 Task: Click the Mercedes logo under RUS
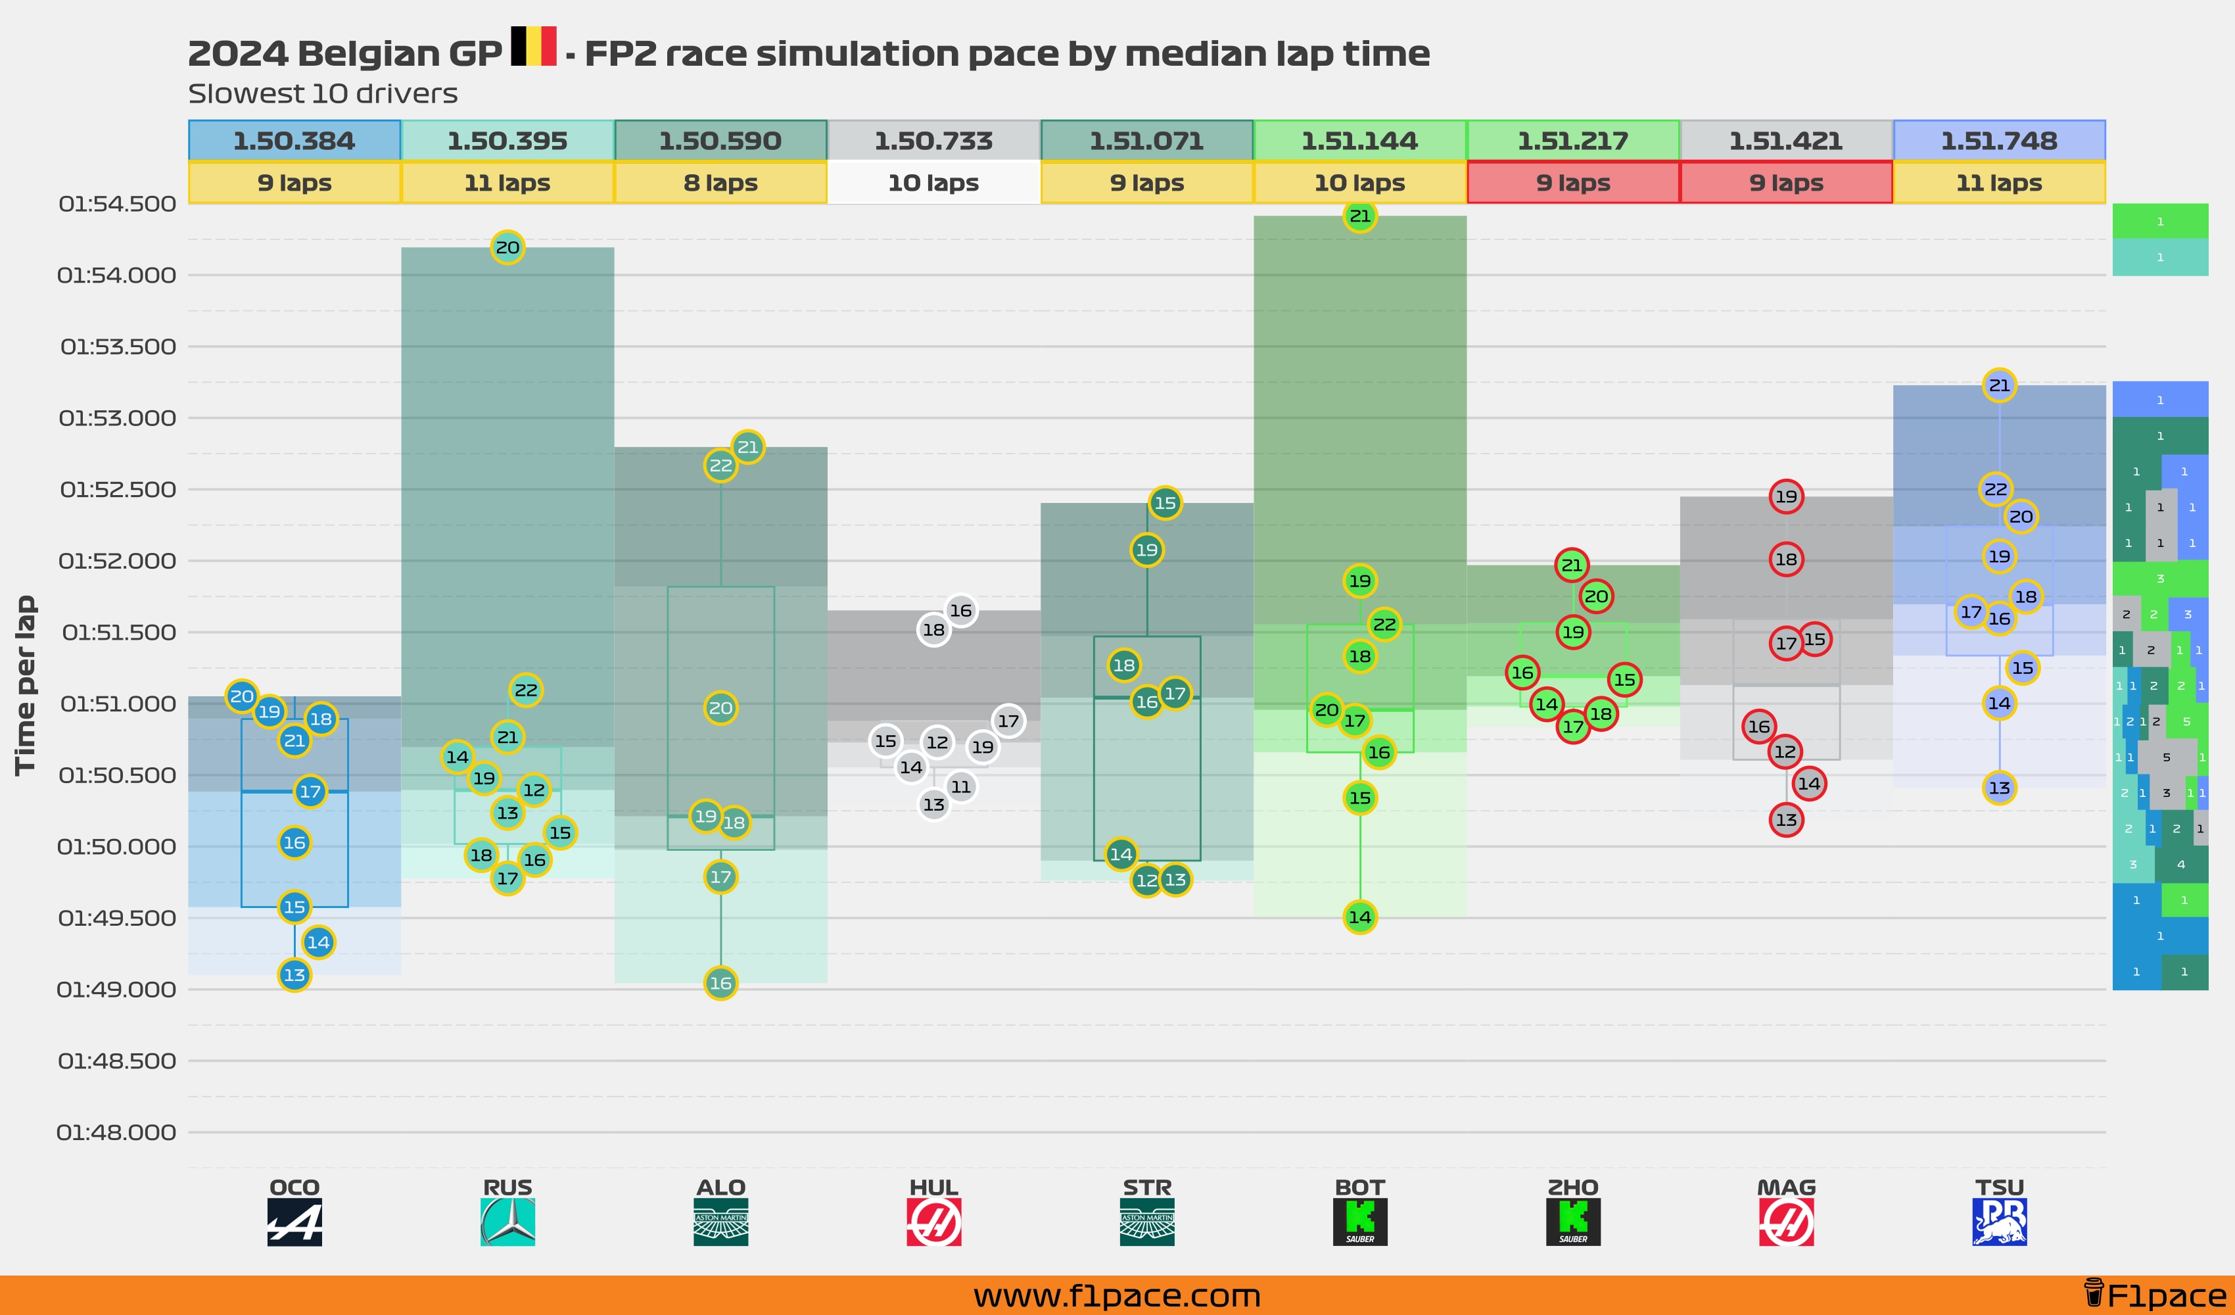coord(507,1222)
